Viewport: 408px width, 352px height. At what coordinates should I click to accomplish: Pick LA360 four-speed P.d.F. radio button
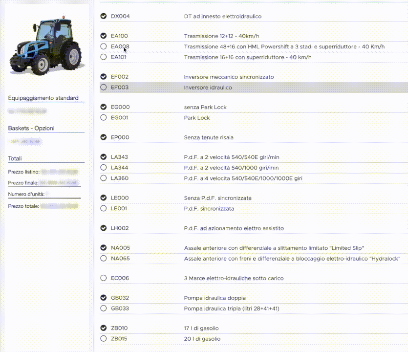point(103,178)
